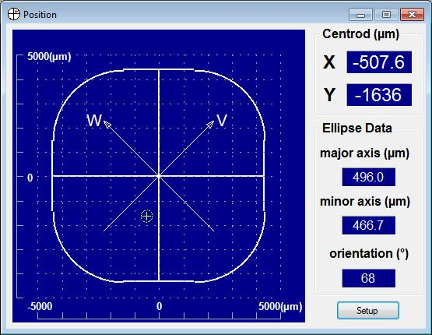Click the Position window title icon
The width and height of the screenshot is (432, 335).
[x=14, y=14]
